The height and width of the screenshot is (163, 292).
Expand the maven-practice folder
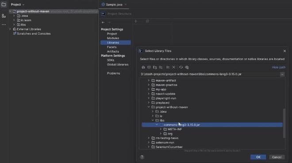click(x=149, y=85)
